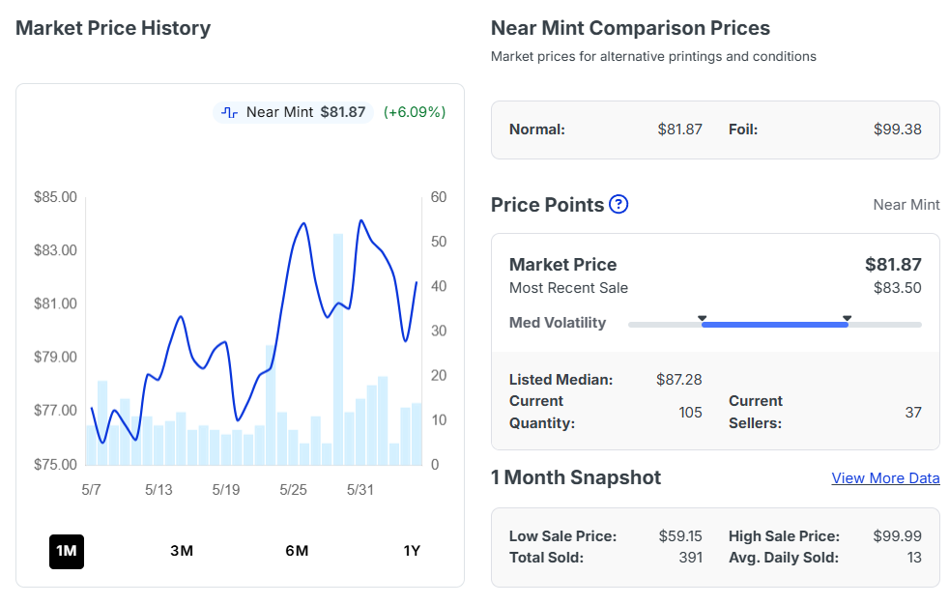
Task: Switch chart to 1Y range
Action: [x=412, y=551]
